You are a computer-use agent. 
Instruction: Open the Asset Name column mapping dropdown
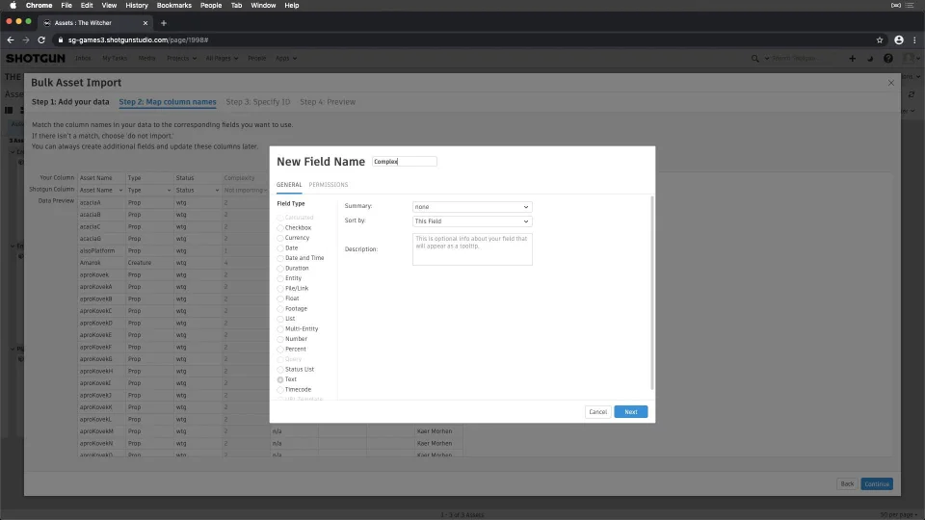pos(101,190)
